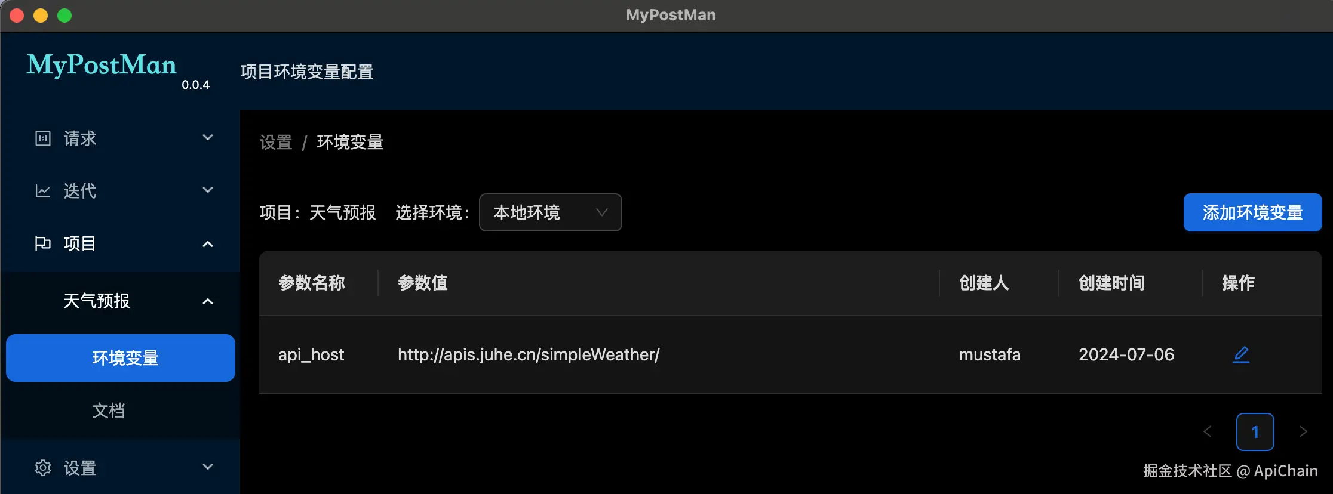
Task: Click the settings gear icon in the sidebar
Action: 43,468
